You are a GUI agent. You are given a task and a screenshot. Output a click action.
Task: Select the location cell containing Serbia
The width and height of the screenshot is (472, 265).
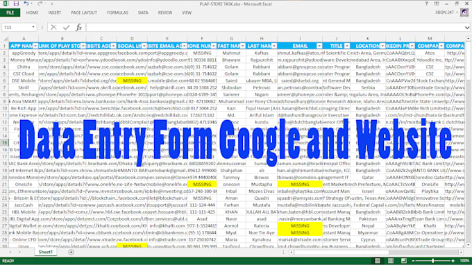click(368, 87)
